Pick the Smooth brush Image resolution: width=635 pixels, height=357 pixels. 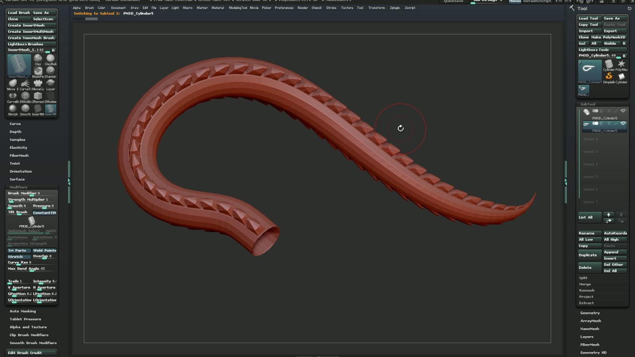(x=25, y=109)
